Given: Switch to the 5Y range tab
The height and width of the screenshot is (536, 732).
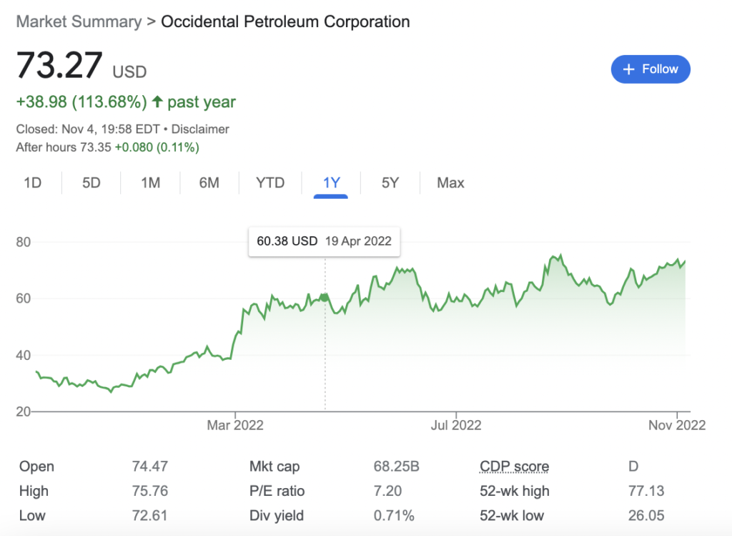Looking at the screenshot, I should click(x=390, y=182).
